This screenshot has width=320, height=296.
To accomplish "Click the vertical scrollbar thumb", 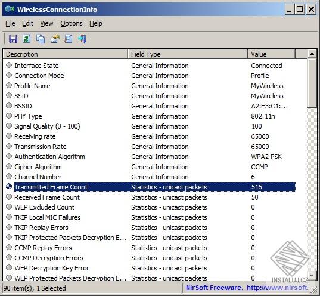I will (x=312, y=83).
